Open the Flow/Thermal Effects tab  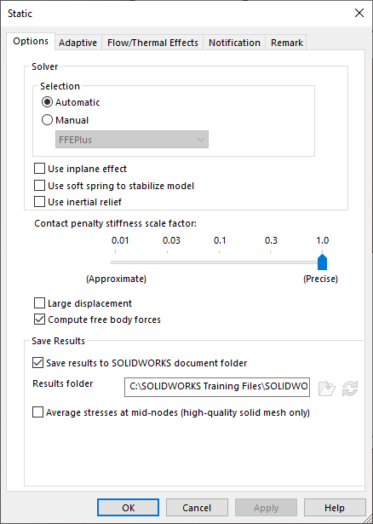click(152, 43)
